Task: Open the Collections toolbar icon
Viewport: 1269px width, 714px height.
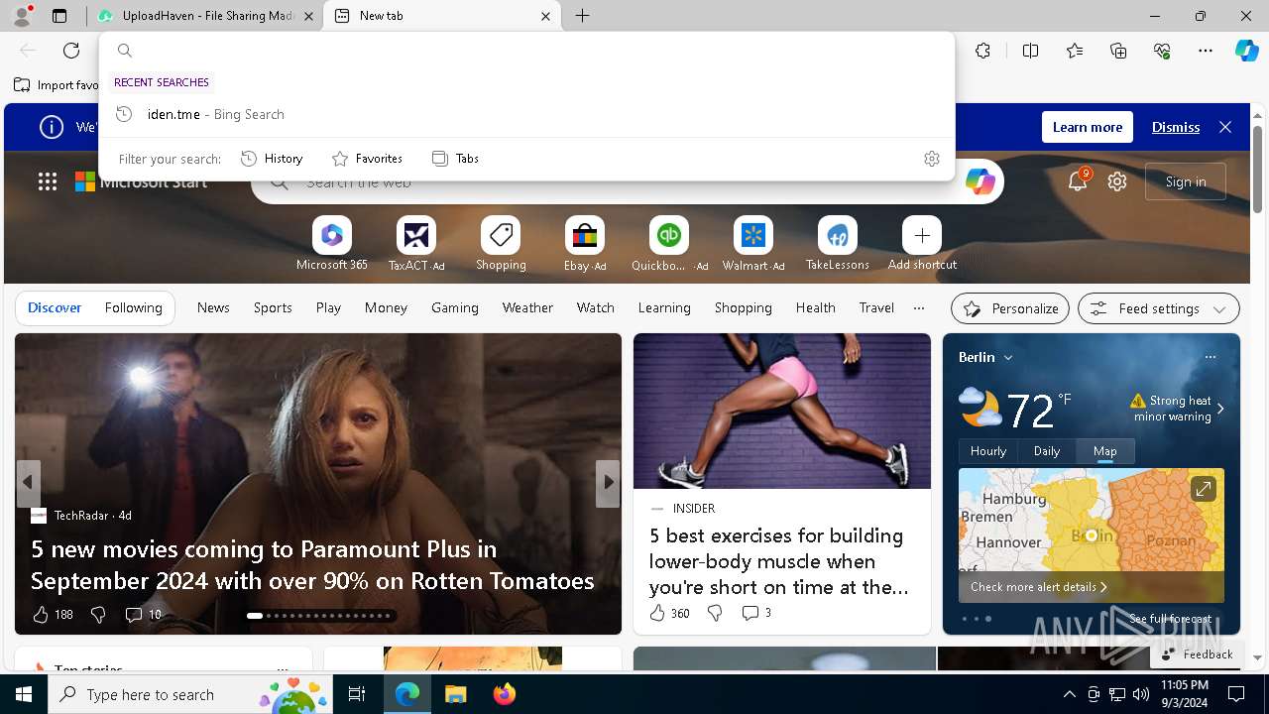Action: coord(1118,51)
